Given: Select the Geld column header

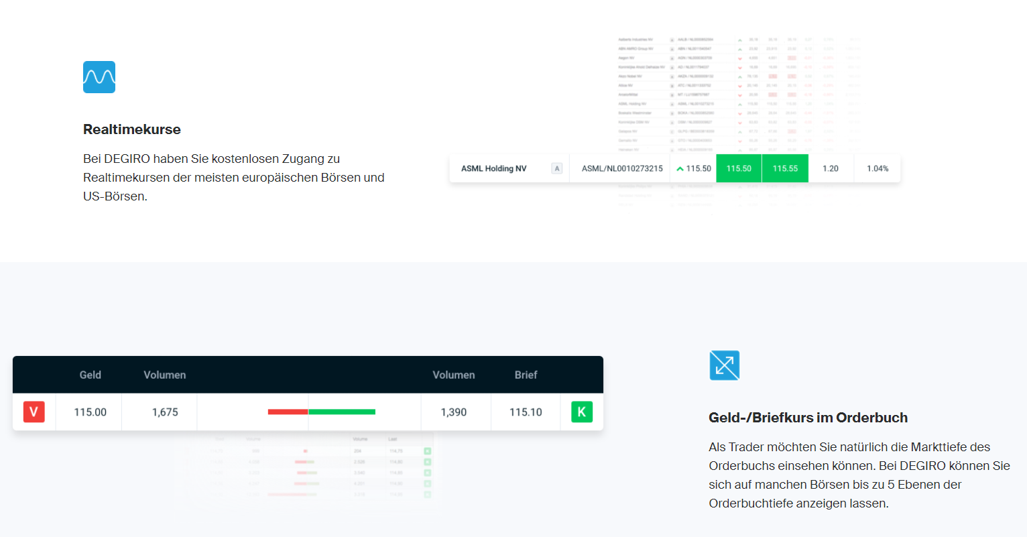Looking at the screenshot, I should 90,375.
